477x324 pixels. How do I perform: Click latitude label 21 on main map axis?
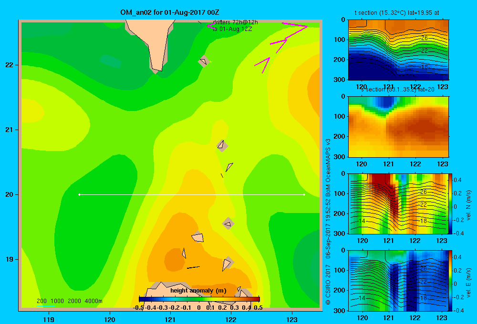[x=10, y=130]
